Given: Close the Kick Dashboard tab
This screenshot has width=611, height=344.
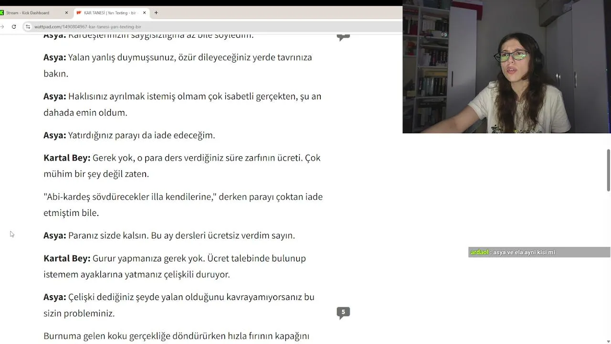Looking at the screenshot, I should [66, 13].
